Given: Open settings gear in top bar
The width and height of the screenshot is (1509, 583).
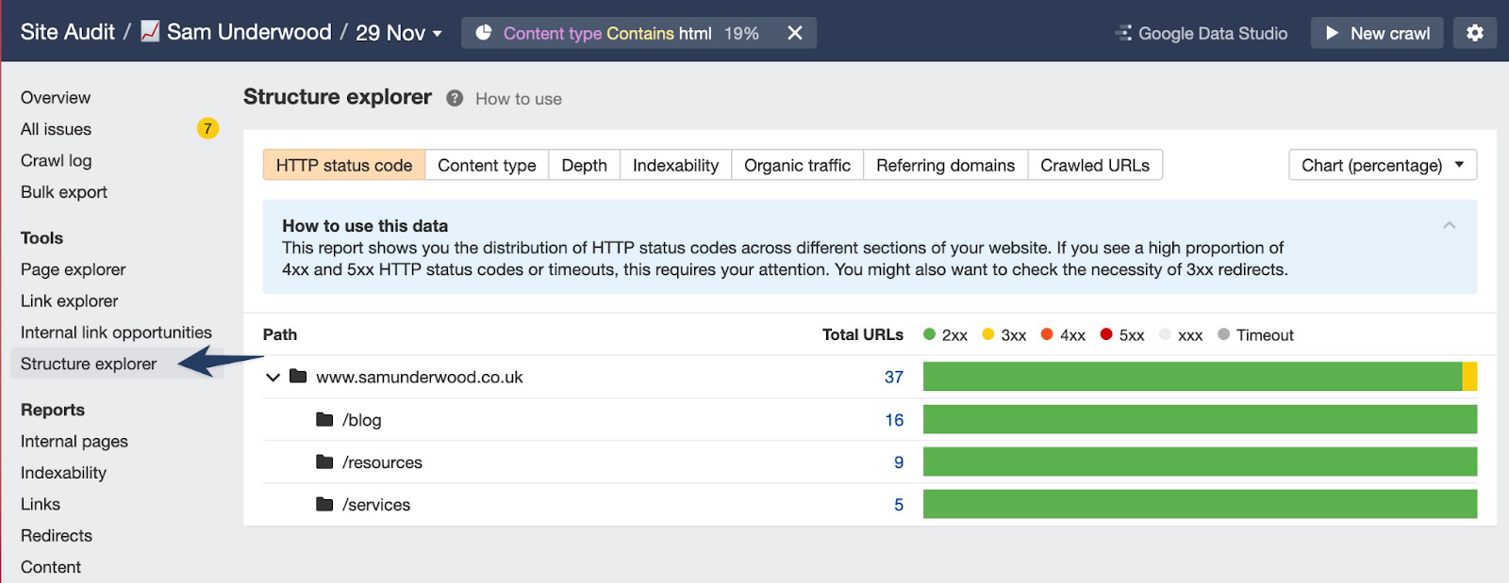Looking at the screenshot, I should pyautogui.click(x=1474, y=33).
